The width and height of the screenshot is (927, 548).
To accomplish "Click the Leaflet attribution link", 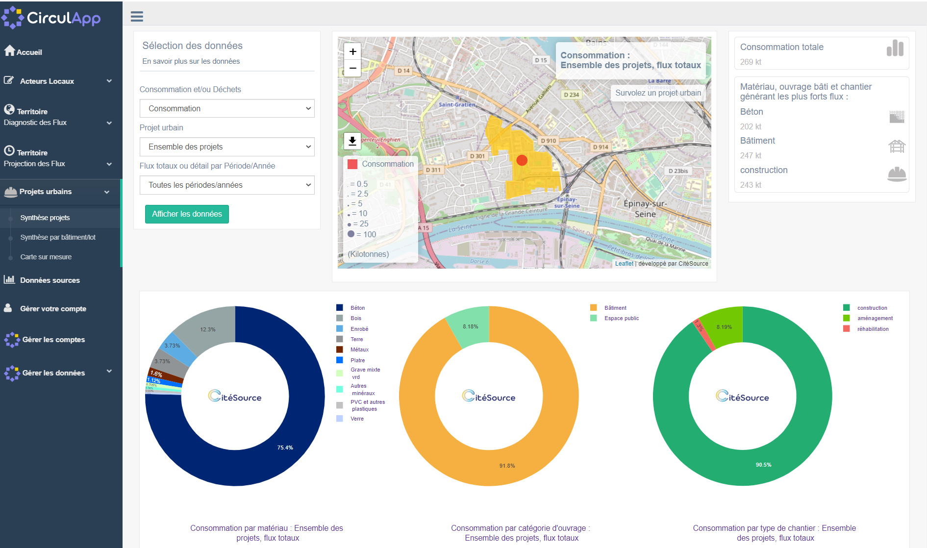I will 624,264.
